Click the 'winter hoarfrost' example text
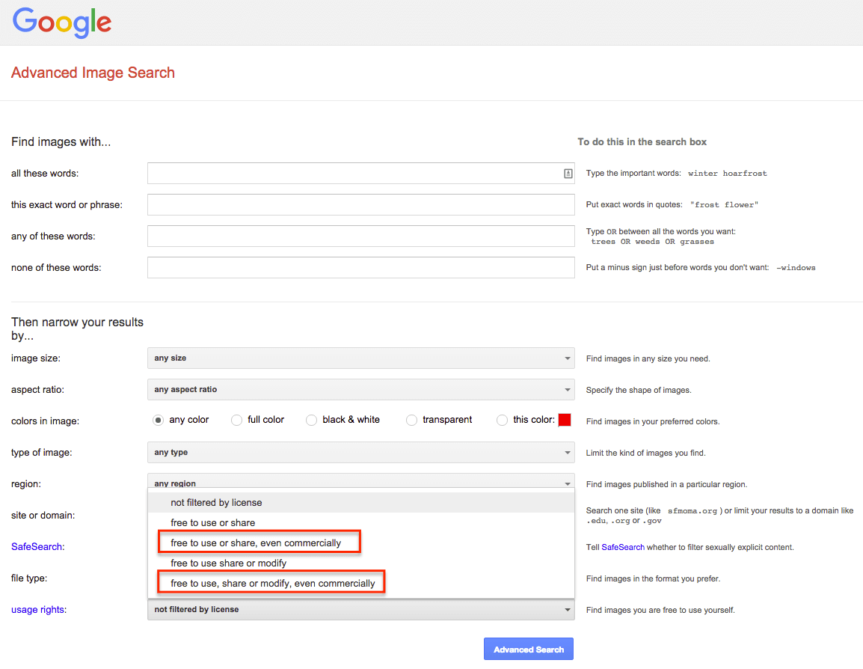 pos(727,174)
